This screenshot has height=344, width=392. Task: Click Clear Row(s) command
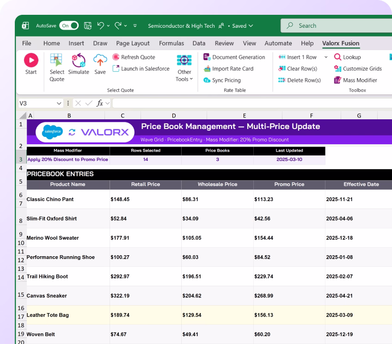tap(298, 69)
